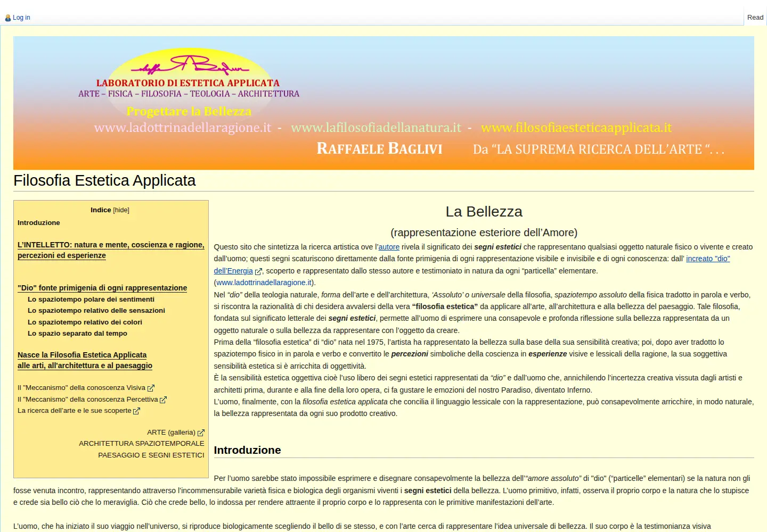Screen dimensions: 767x532
Task: Click external-link icon after conoscenza Visiva
Action: [151, 388]
